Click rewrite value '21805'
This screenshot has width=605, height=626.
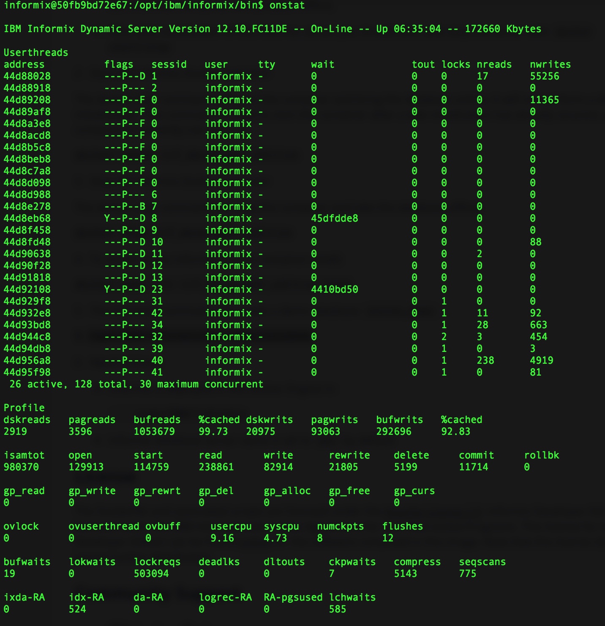(x=343, y=467)
